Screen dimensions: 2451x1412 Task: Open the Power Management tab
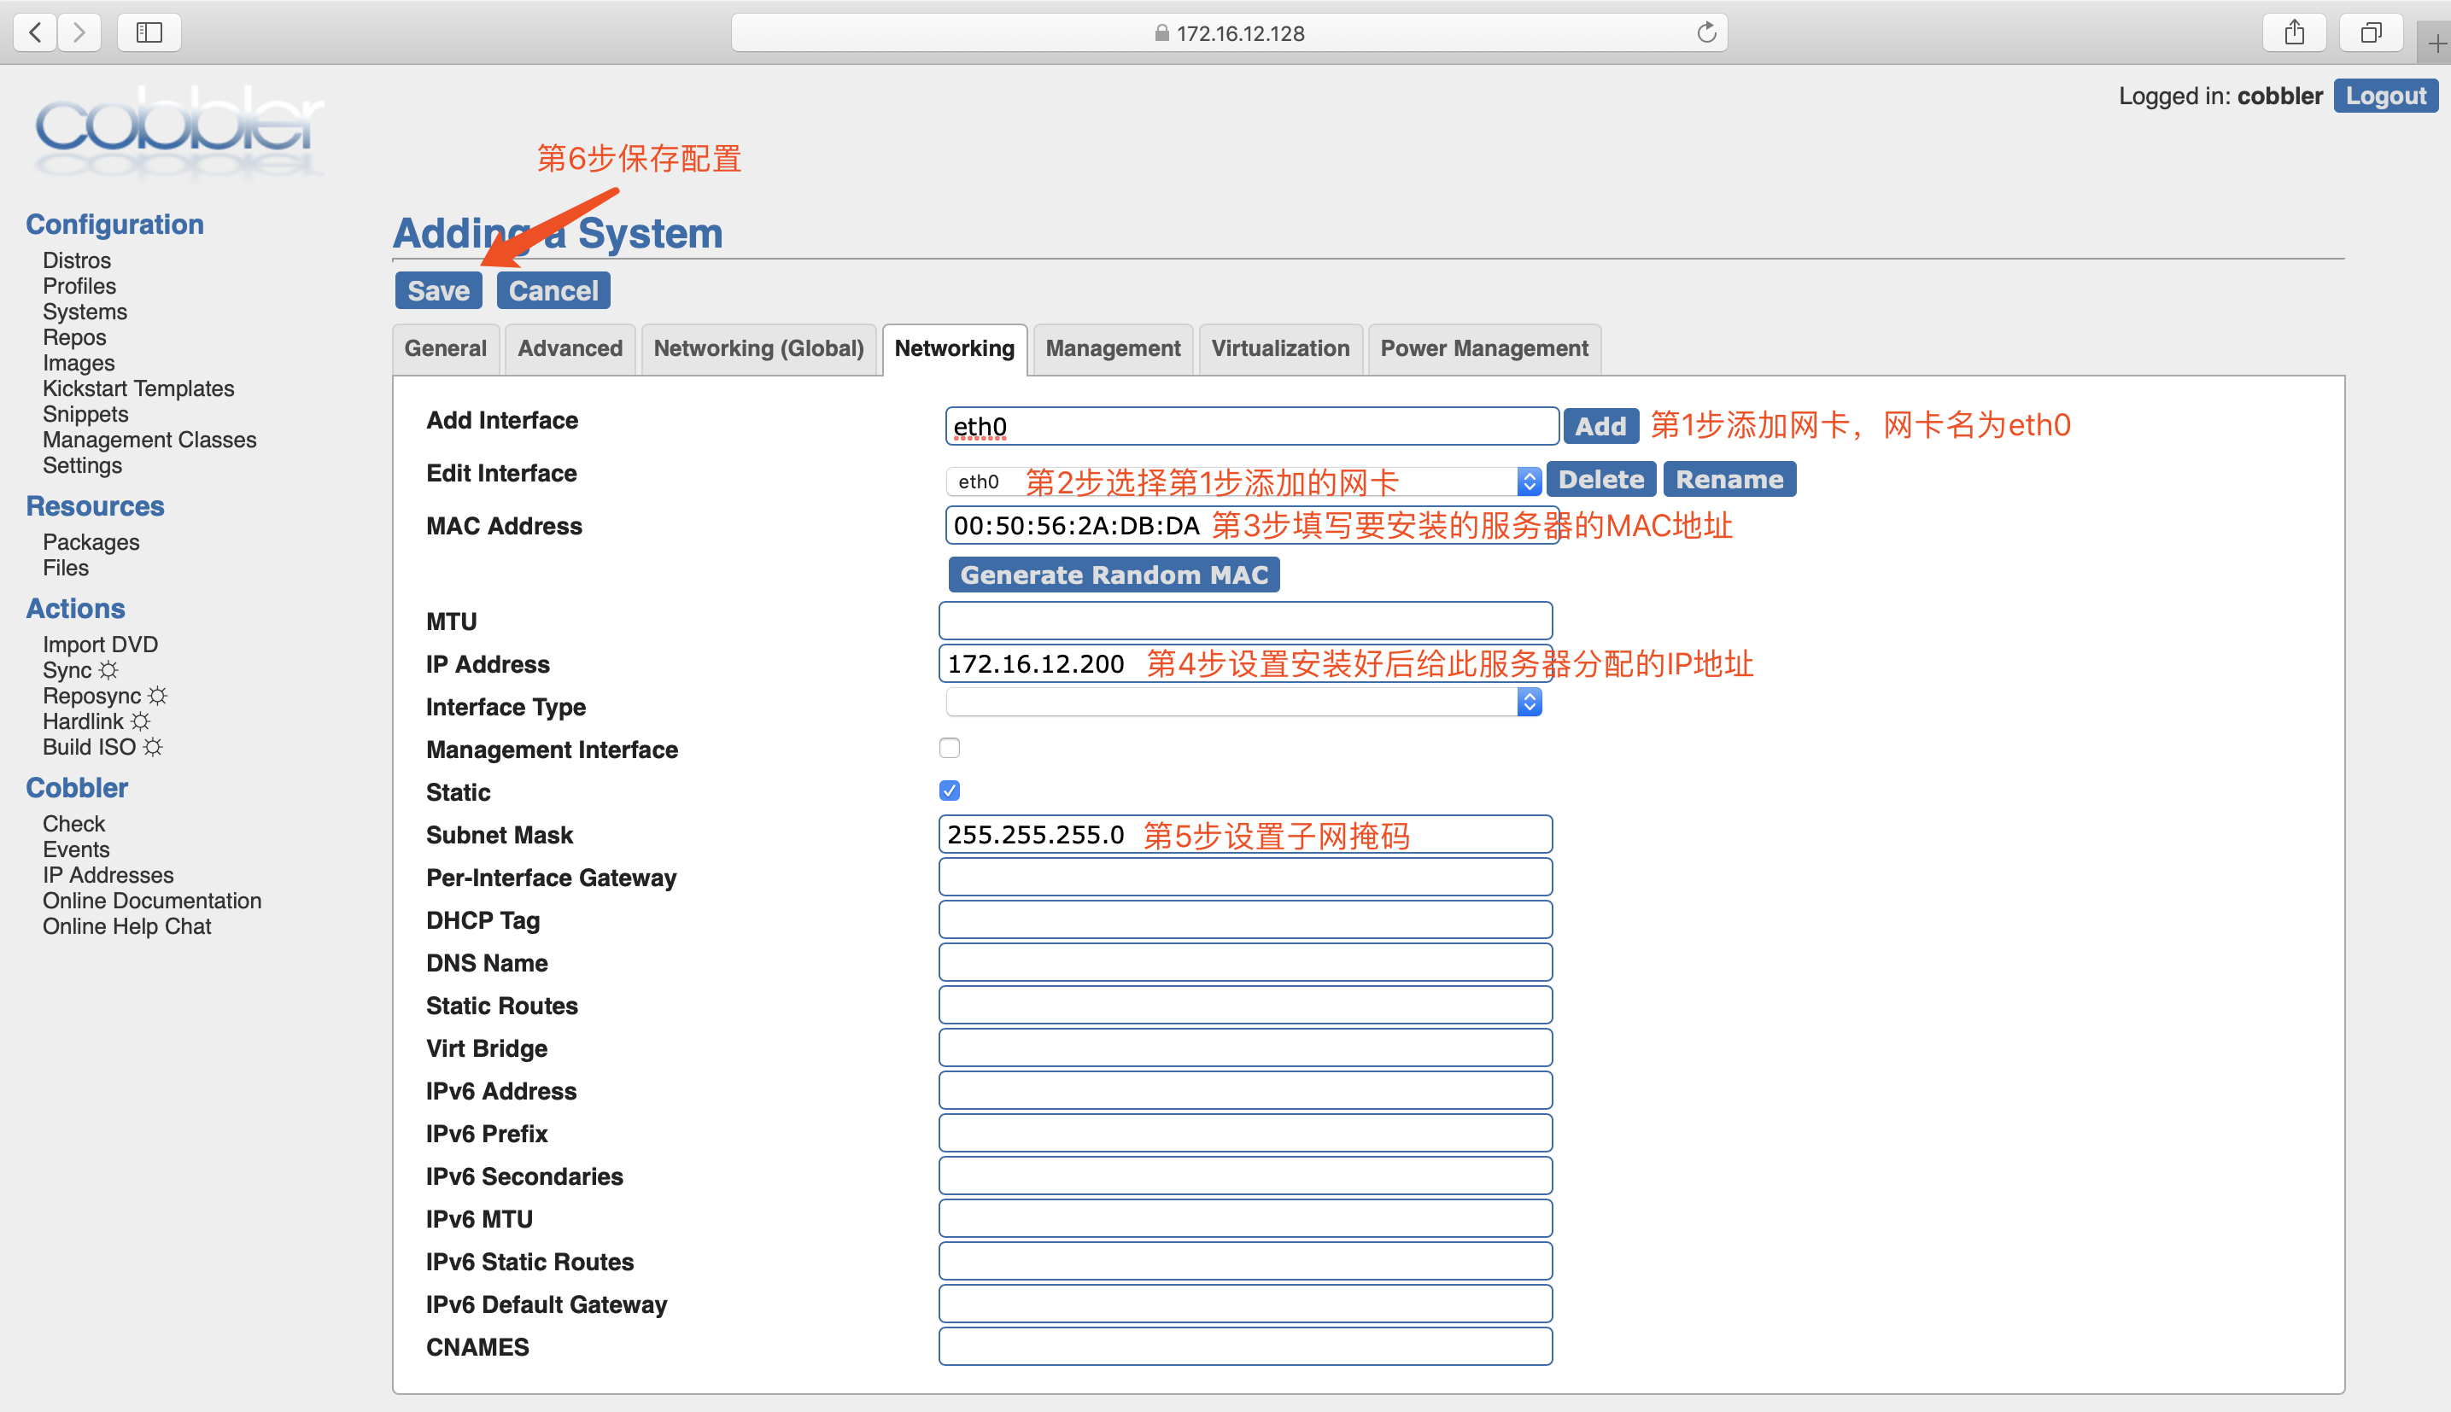point(1484,348)
